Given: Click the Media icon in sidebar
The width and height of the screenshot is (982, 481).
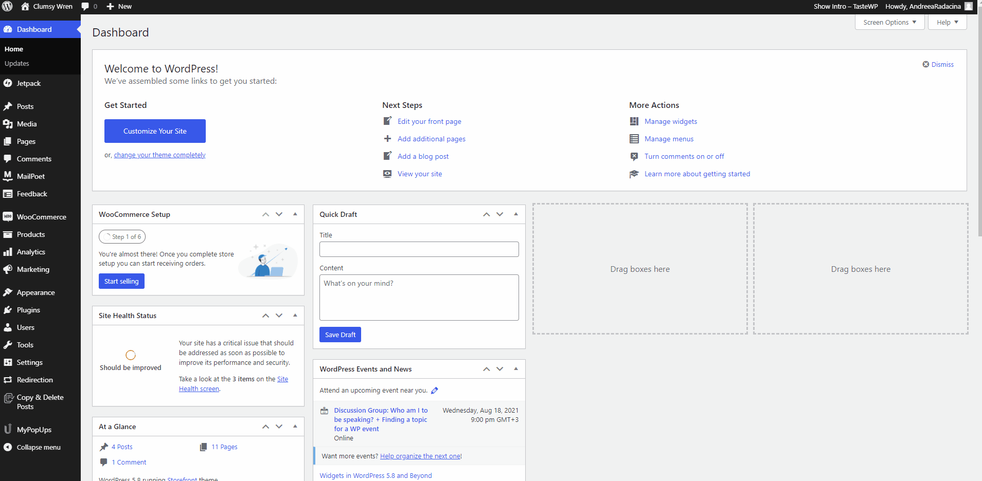Looking at the screenshot, I should click(8, 124).
